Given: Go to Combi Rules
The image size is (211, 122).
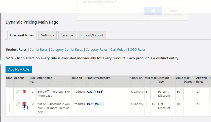Looking at the screenshot, I should point(39,49).
